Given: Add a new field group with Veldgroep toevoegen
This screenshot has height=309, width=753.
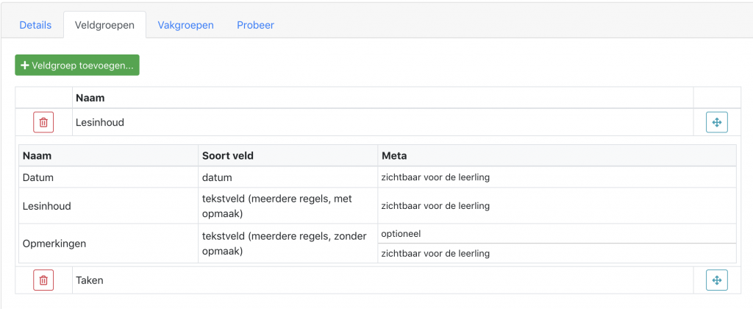Looking at the screenshot, I should point(77,65).
